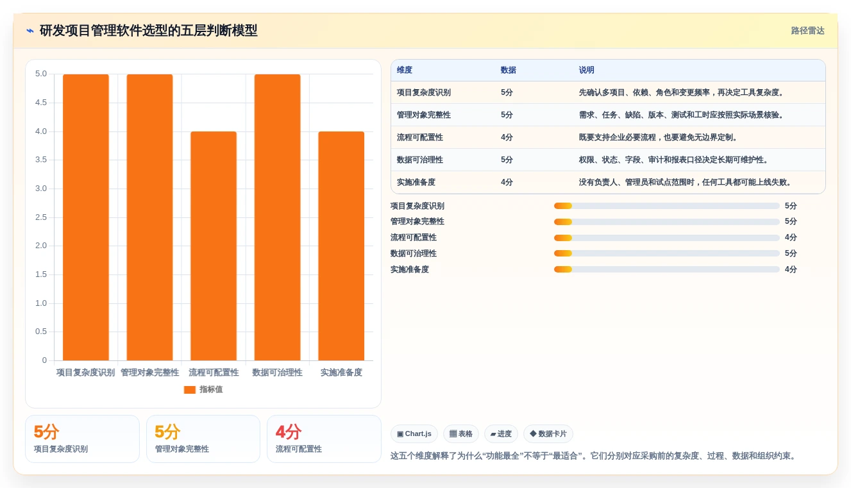Click the description starting 权限、状态、字段
The width and height of the screenshot is (851, 488).
(674, 160)
